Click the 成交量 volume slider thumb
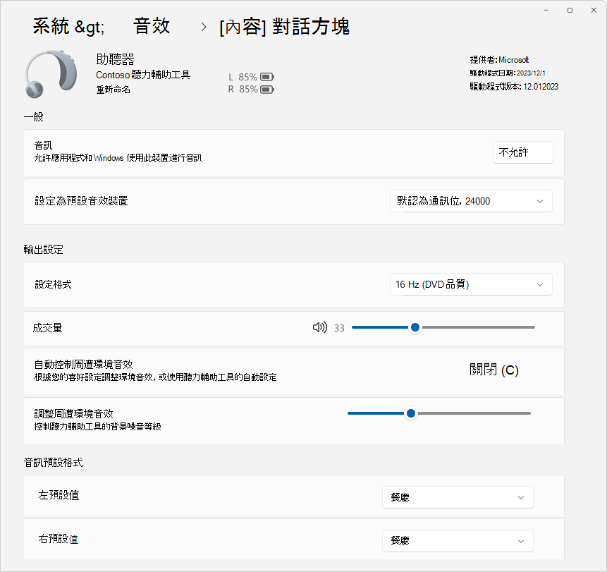 (x=415, y=327)
